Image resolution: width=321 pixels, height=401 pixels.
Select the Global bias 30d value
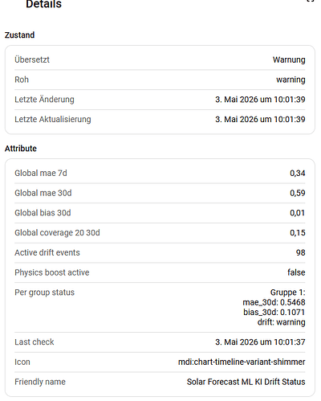pos(298,213)
